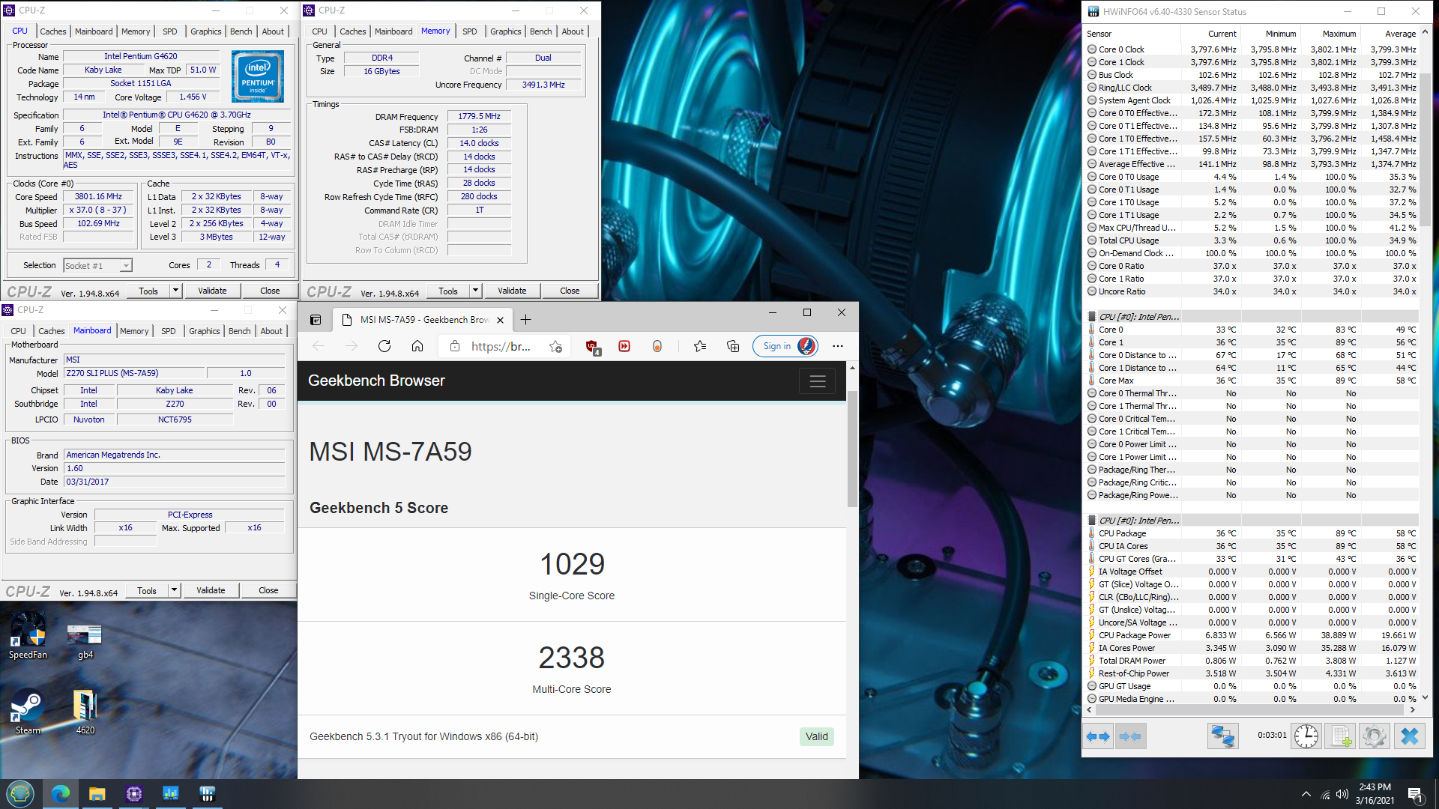
Task: Open gb4 desktop shortcut
Action: [85, 640]
